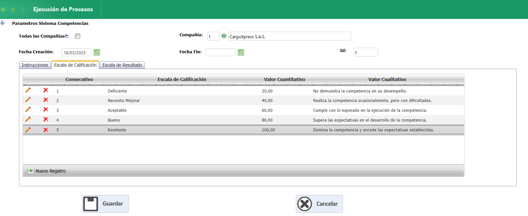528x216 pixels.
Task: Click the Cancelar button
Action: (x=319, y=204)
